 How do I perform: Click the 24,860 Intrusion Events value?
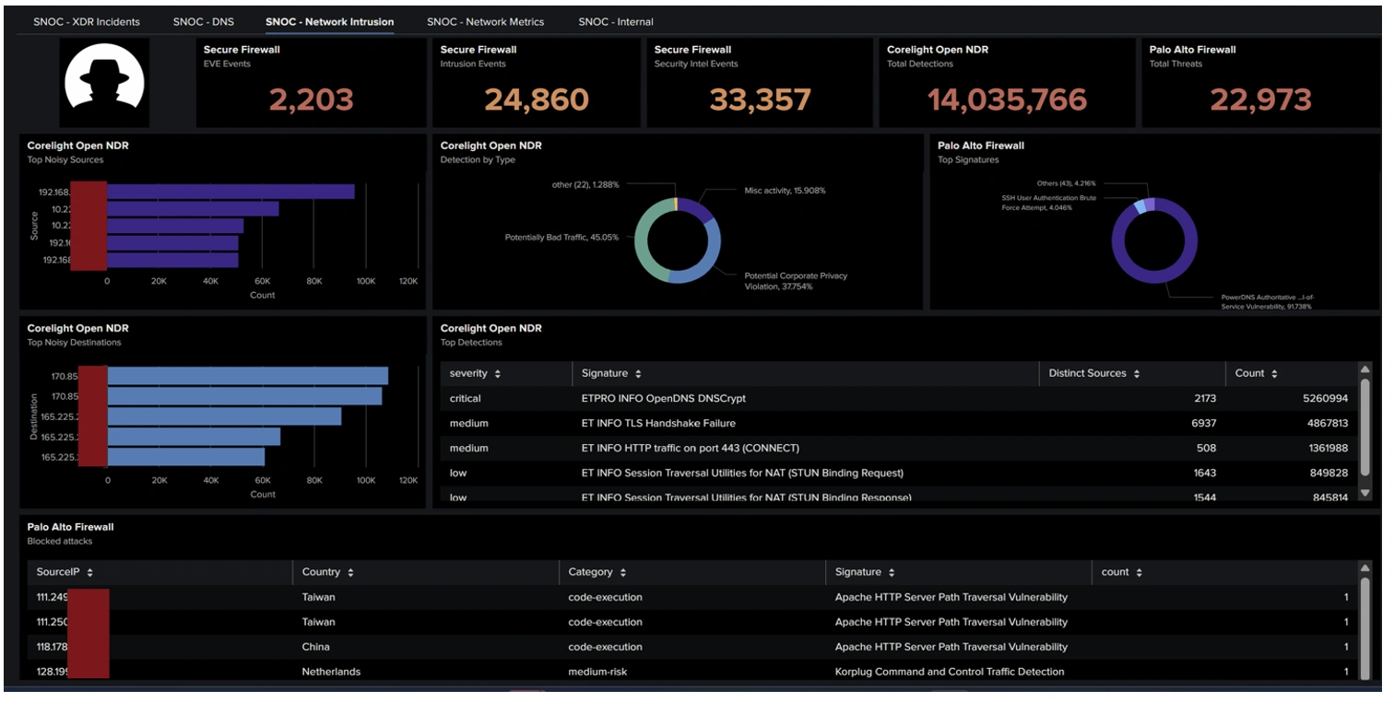(536, 99)
